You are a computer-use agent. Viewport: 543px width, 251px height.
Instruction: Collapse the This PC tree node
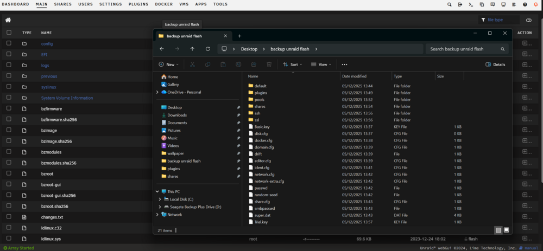[157, 191]
